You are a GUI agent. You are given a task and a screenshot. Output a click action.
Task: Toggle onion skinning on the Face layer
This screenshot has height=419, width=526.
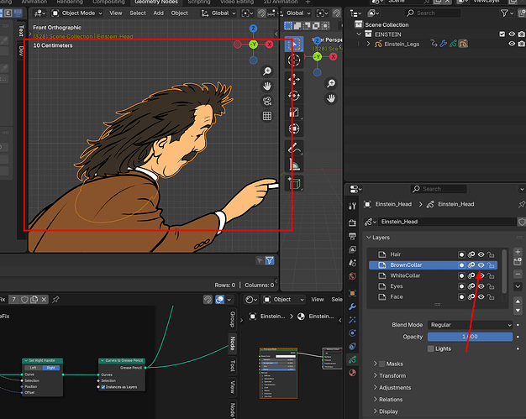coord(471,297)
